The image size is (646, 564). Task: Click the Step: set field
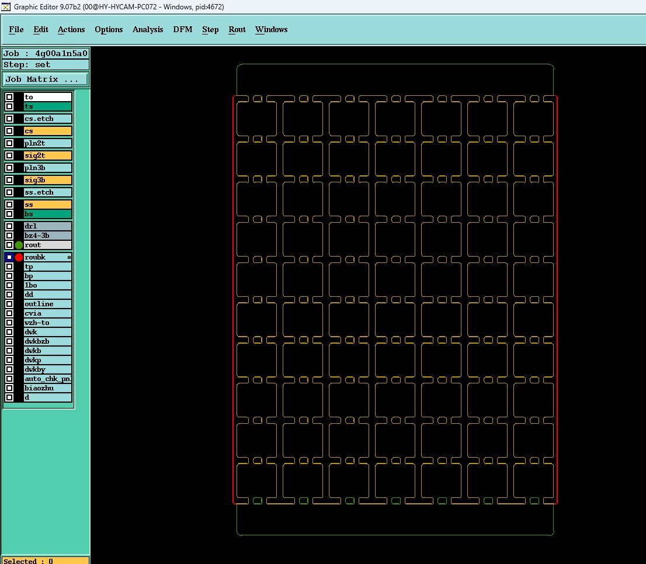46,65
